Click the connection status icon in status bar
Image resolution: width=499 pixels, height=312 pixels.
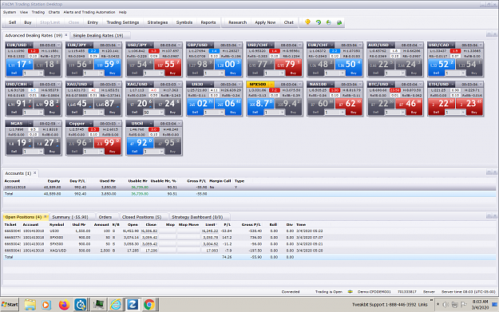pos(350,291)
